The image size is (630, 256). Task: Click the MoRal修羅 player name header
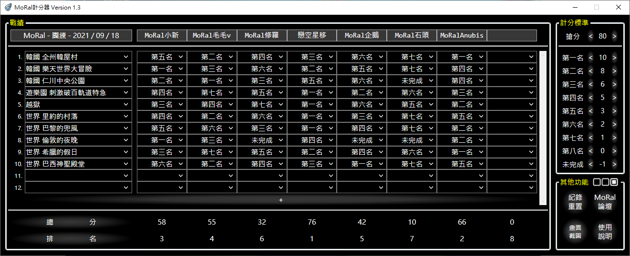262,36
